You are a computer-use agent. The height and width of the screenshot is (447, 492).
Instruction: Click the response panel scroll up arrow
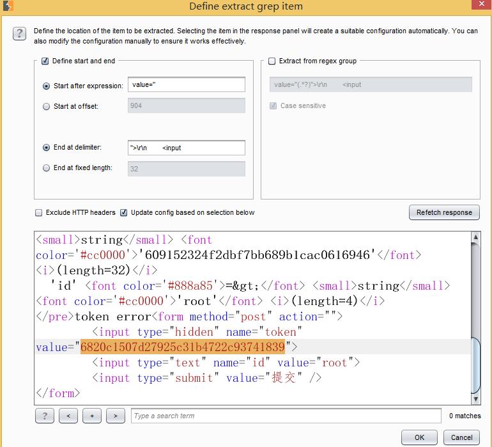pyautogui.click(x=475, y=238)
